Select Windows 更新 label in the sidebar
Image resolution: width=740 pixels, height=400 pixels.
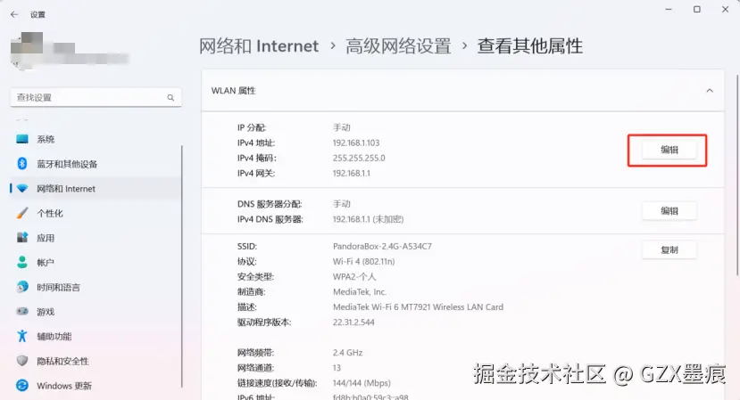click(64, 386)
